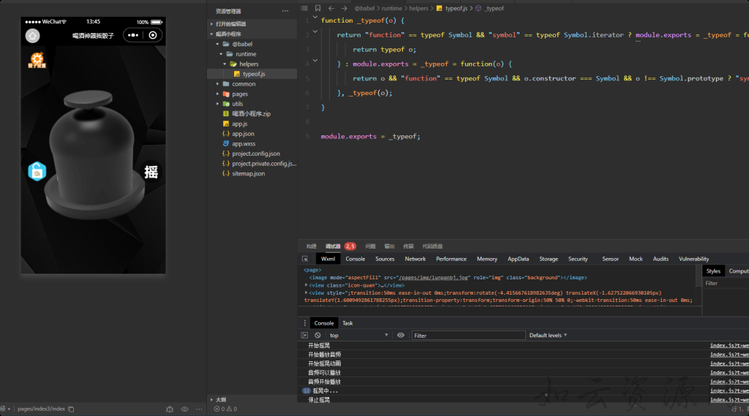Image resolution: width=749 pixels, height=416 pixels.
Task: Clear the console with the ban icon
Action: (317, 335)
